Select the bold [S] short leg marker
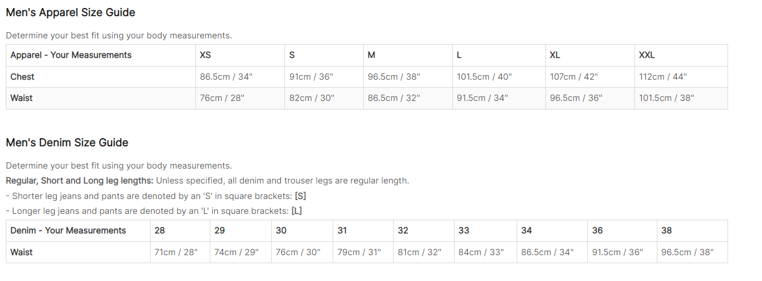Screen dimensions: 762x281 coord(301,196)
